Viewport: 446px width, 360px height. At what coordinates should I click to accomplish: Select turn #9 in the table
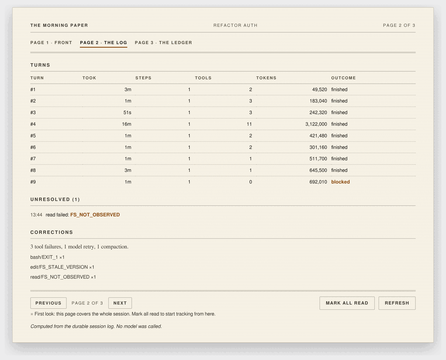(x=223, y=182)
